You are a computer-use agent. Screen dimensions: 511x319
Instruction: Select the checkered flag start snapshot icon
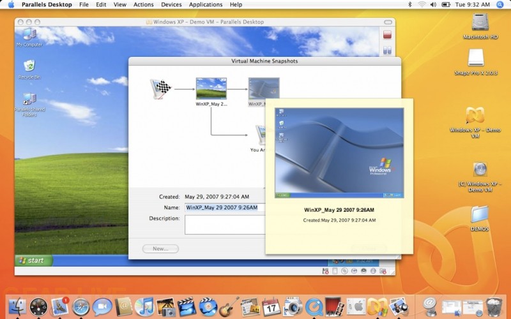point(160,89)
